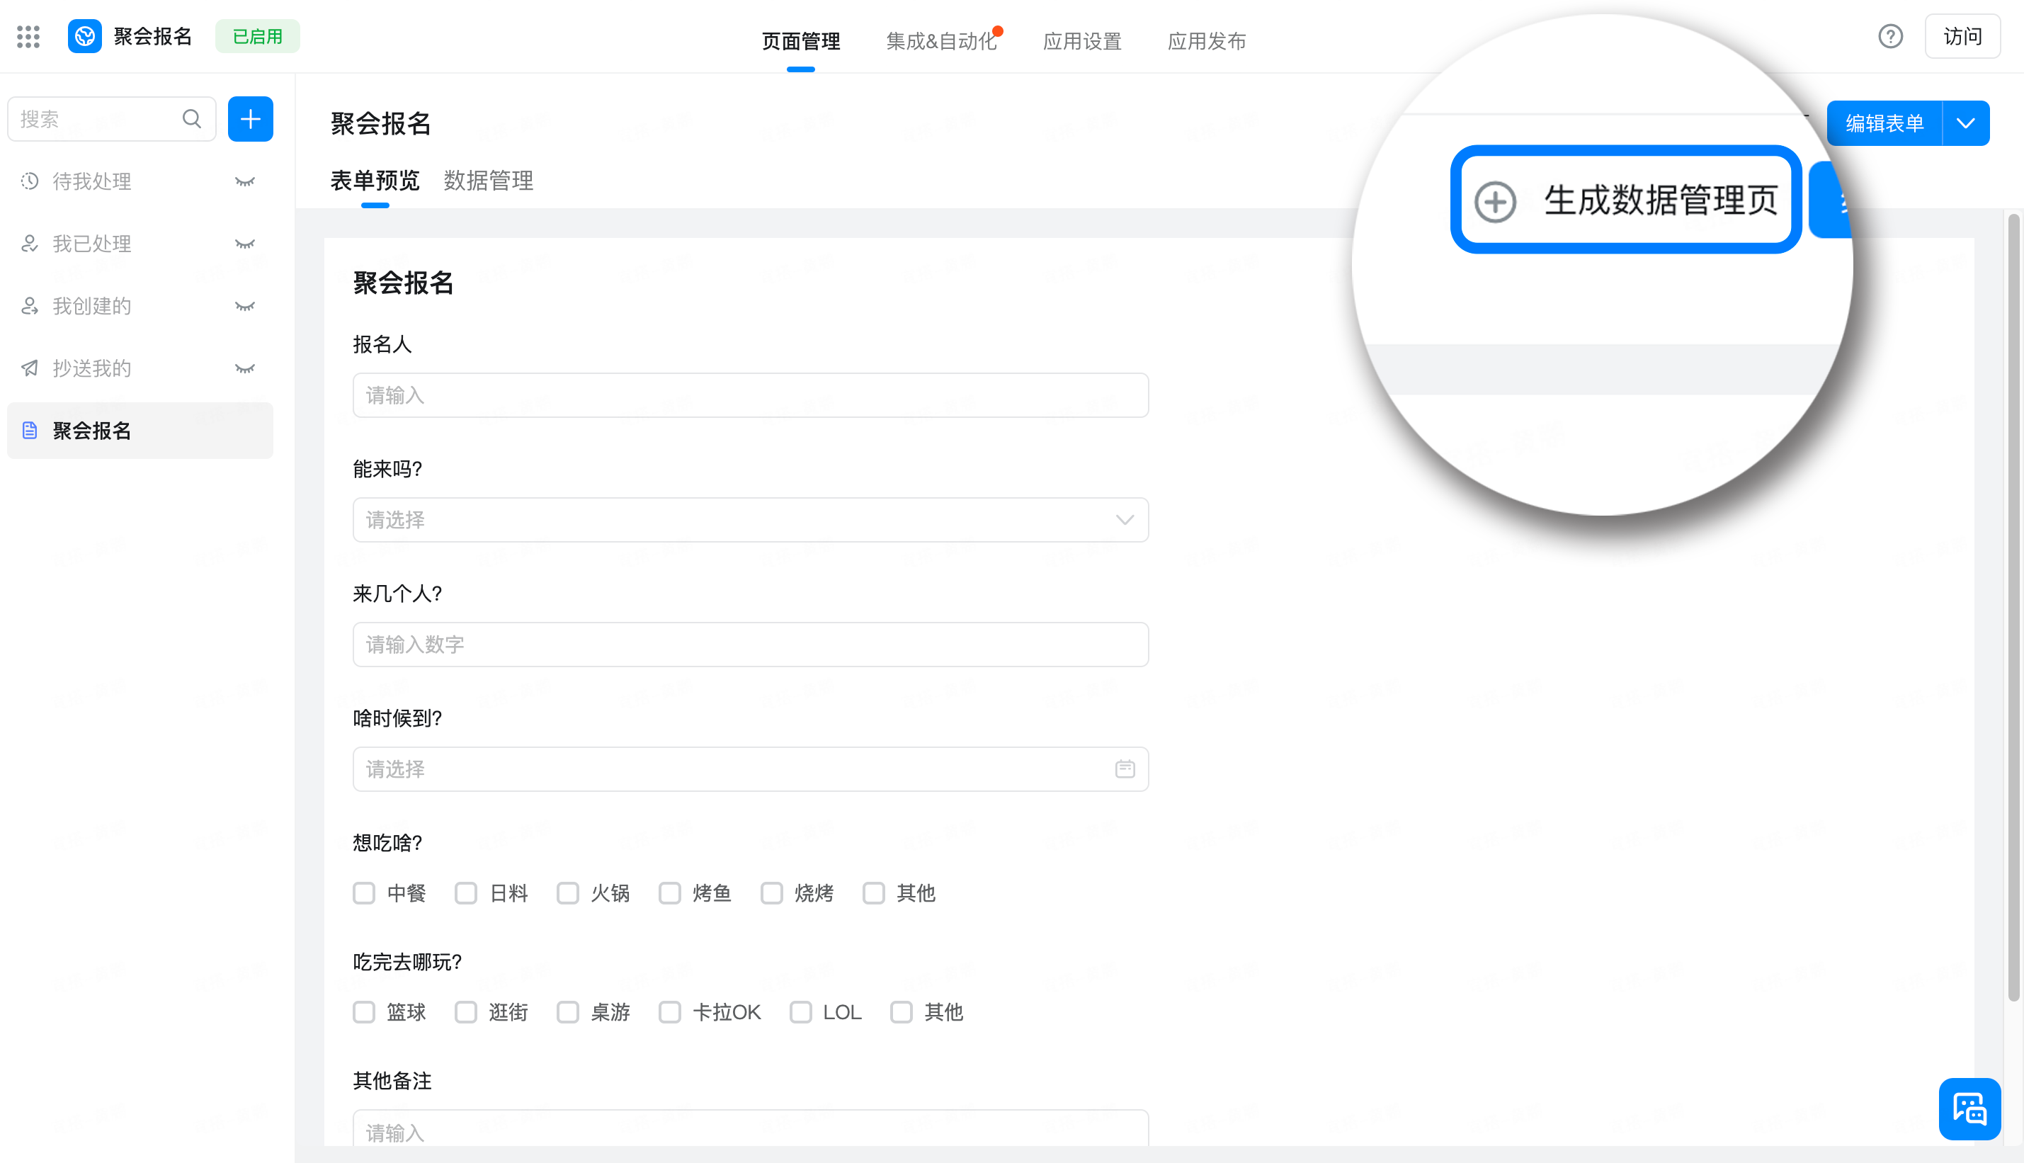The height and width of the screenshot is (1163, 2024).
Task: Click the form document icon beside 聚会报名
Action: (30, 431)
